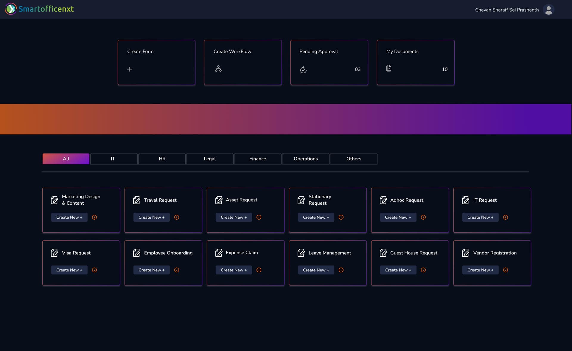
Task: Select the Finance category tab
Action: pyautogui.click(x=257, y=159)
